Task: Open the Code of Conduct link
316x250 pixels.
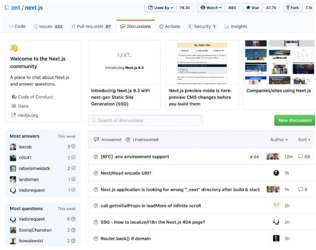Action: [35, 97]
